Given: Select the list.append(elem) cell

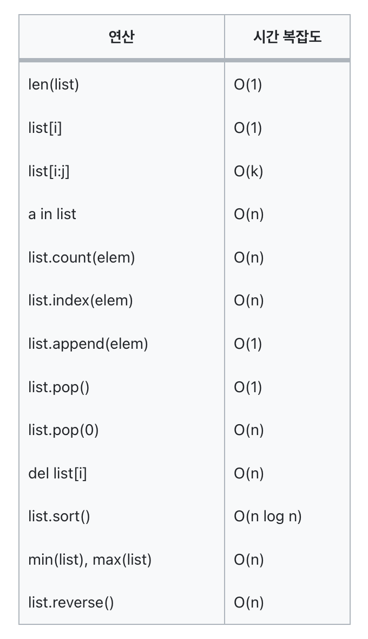Looking at the screenshot, I should (122, 344).
